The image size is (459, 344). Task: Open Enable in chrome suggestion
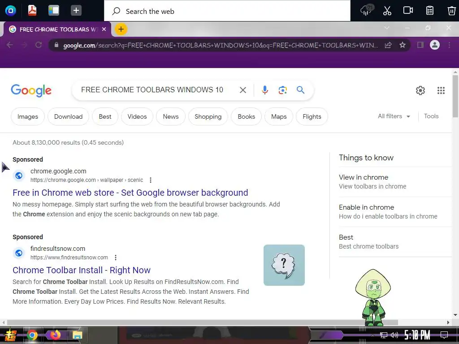point(395,212)
